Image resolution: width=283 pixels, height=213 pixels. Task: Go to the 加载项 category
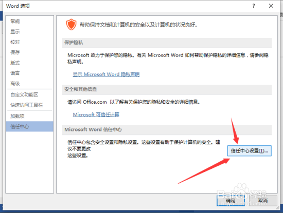click(x=29, y=116)
